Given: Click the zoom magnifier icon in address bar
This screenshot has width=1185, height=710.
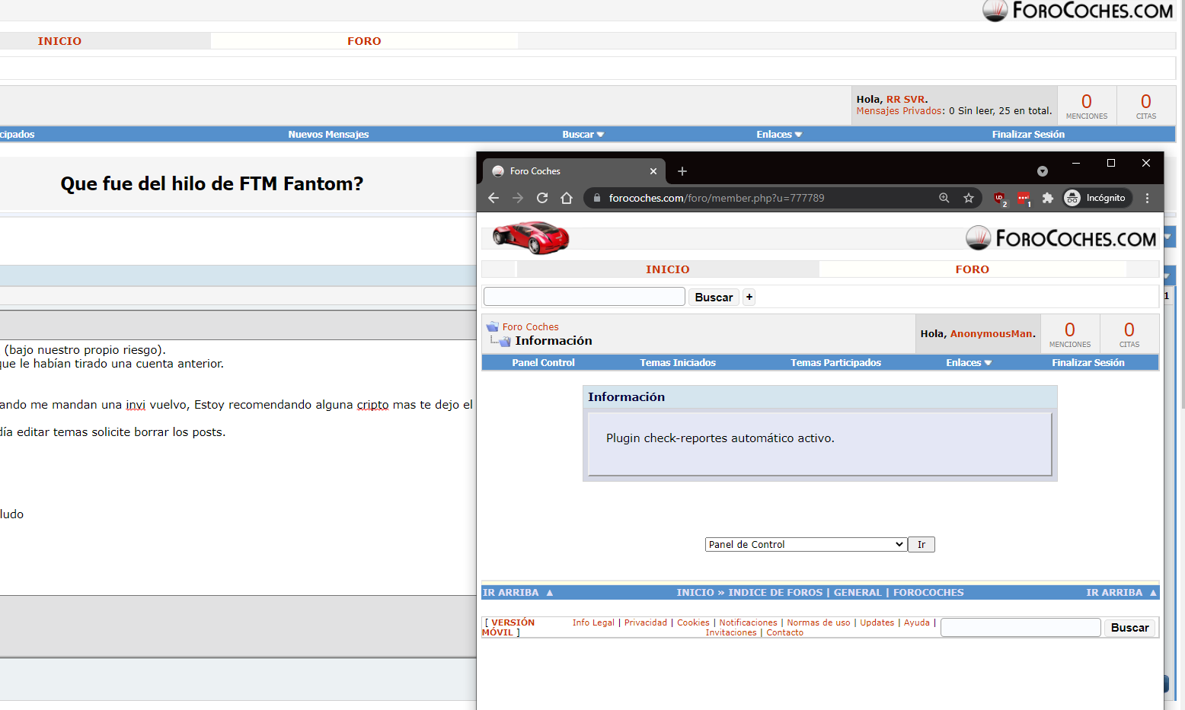Looking at the screenshot, I should [x=944, y=198].
